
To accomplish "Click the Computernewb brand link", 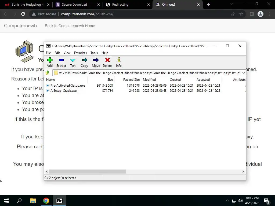I will click(20, 26).
